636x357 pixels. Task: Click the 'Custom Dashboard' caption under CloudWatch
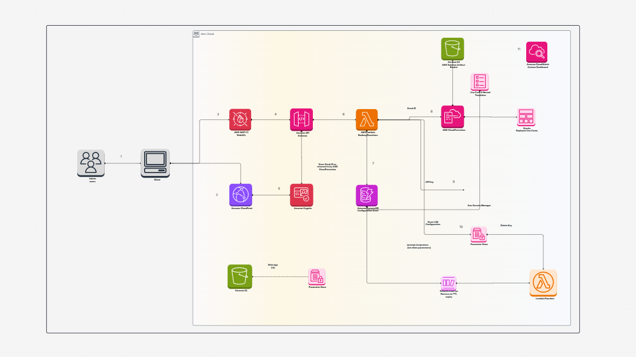pyautogui.click(x=538, y=67)
